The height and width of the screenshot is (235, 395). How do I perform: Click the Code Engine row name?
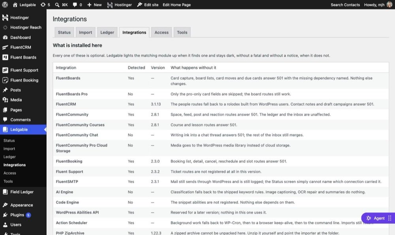[67, 202]
